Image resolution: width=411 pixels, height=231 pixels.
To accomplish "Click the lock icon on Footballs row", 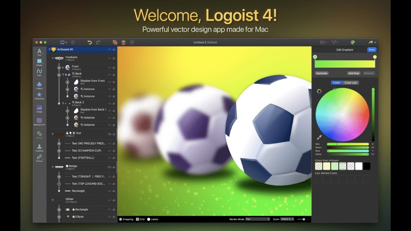I will tap(114, 58).
